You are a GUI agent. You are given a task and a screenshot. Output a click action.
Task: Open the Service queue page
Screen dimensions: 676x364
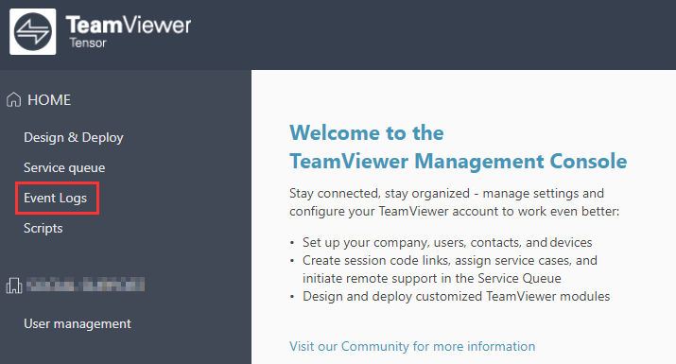tap(64, 167)
